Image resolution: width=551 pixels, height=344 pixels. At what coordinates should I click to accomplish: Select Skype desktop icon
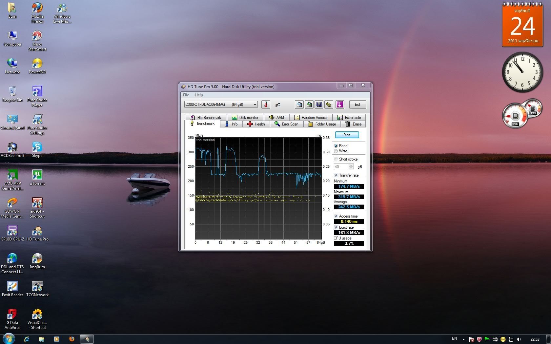37,150
